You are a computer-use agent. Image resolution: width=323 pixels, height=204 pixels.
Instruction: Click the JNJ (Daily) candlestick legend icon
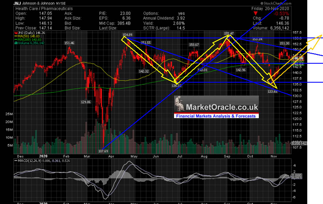tap(16, 33)
